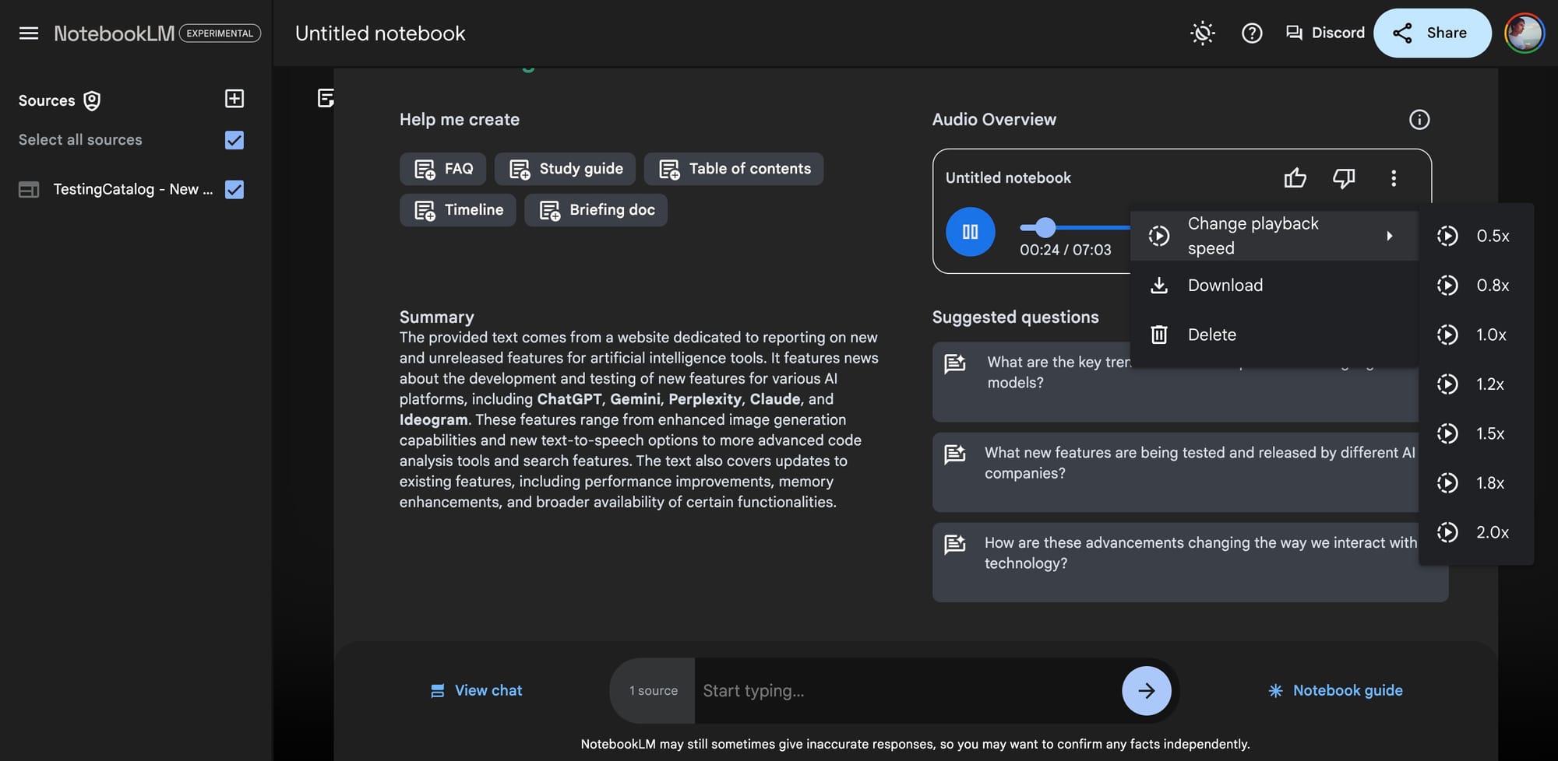
Task: Toggle light/dark theme icon
Action: pos(1203,33)
